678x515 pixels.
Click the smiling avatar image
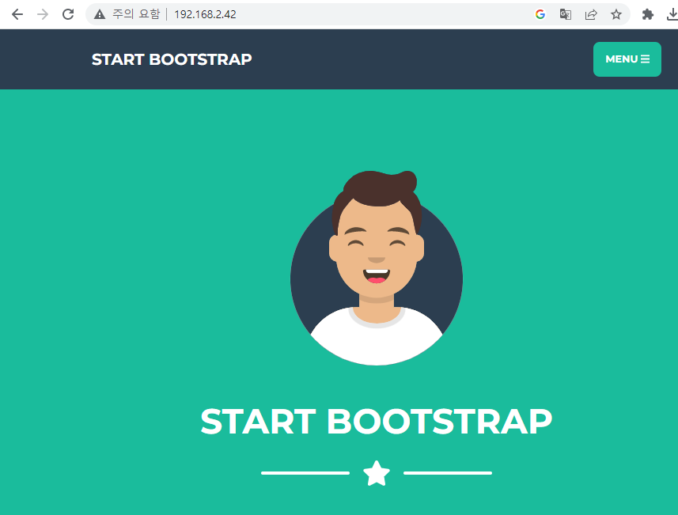377,267
